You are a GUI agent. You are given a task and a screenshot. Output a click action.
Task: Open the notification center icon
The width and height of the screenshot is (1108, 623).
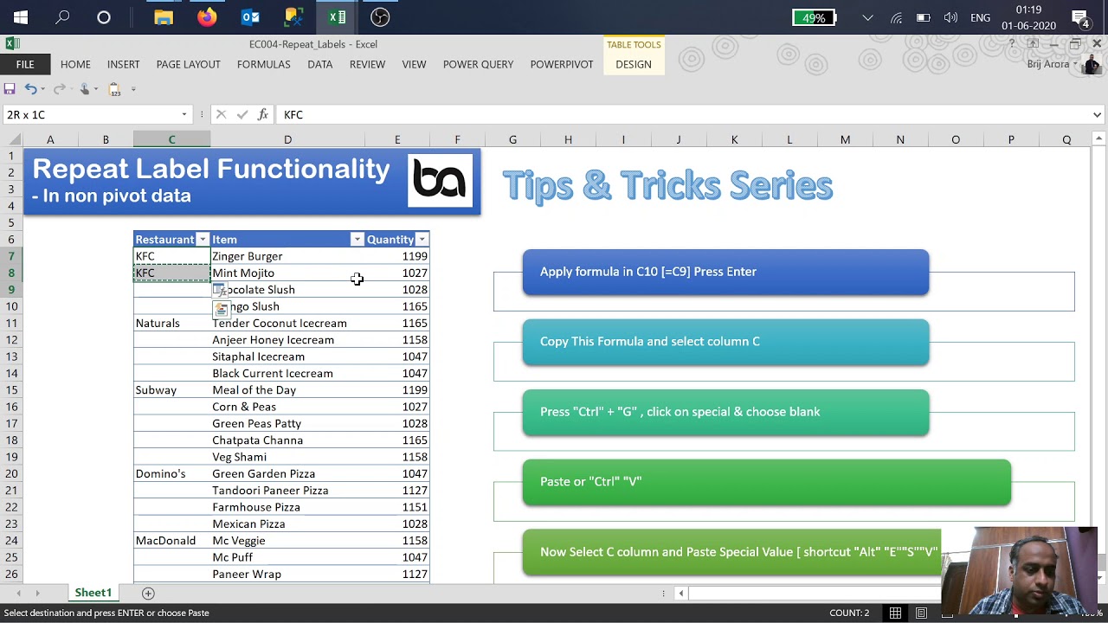[x=1080, y=18]
